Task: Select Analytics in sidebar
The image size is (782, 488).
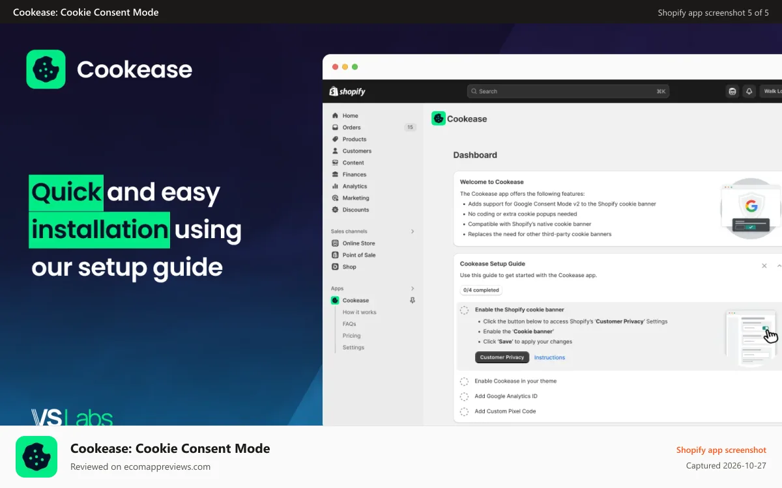Action: click(355, 186)
